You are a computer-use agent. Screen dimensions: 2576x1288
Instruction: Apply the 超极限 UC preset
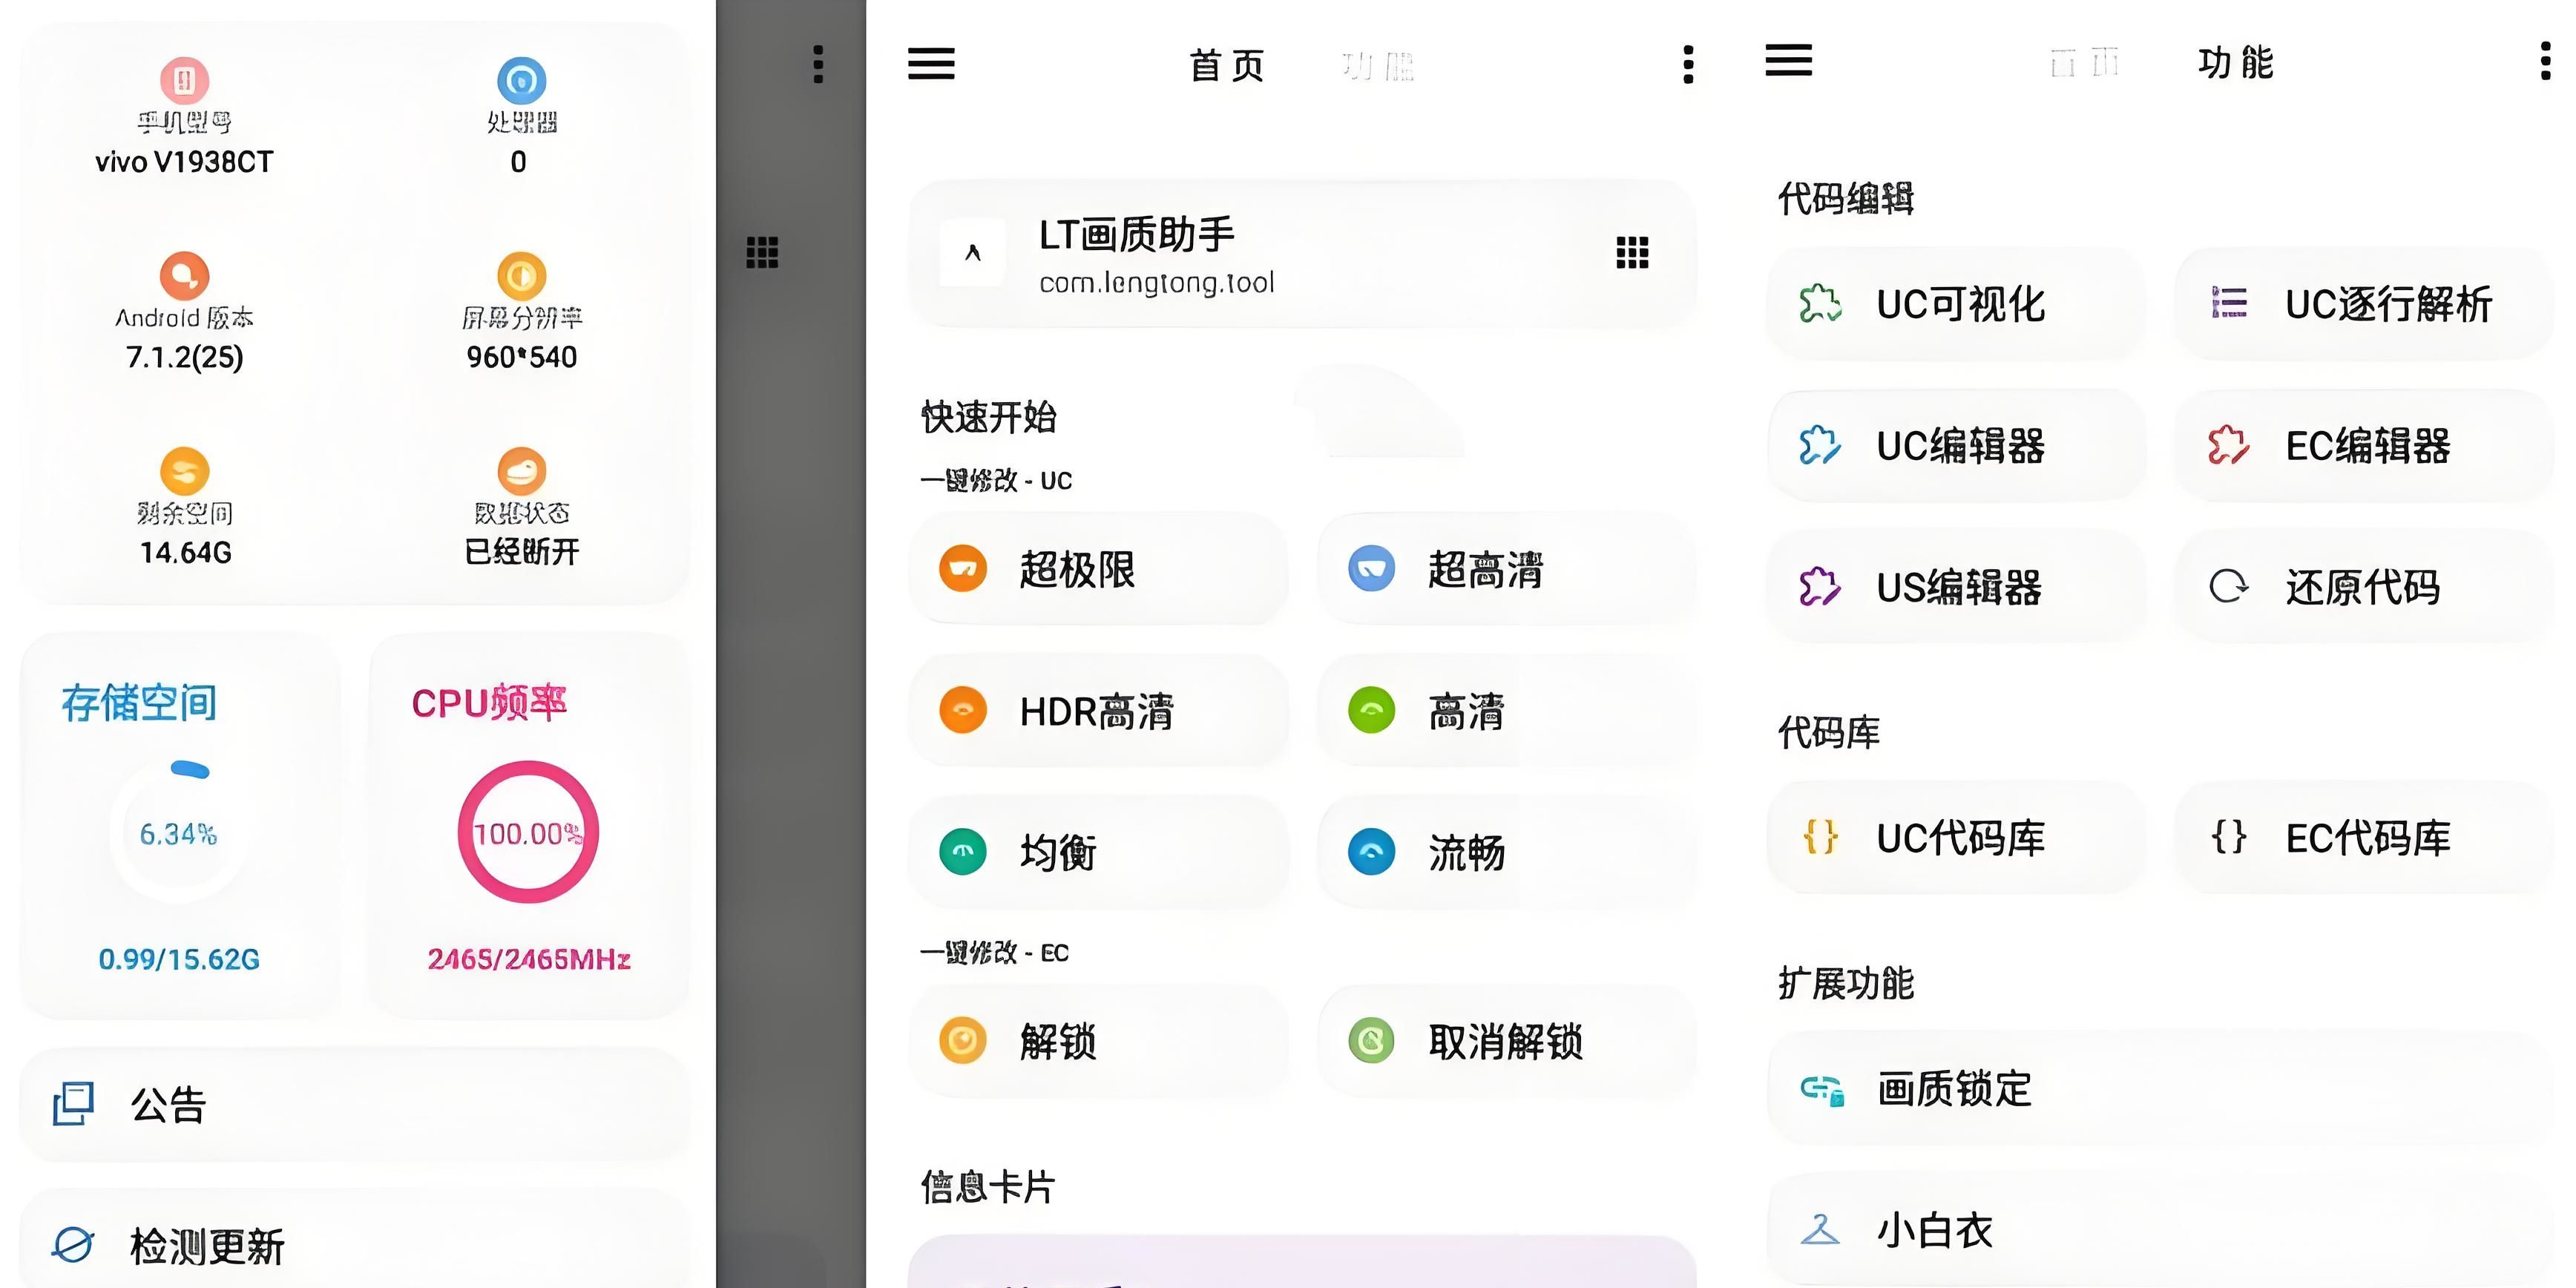(1098, 569)
